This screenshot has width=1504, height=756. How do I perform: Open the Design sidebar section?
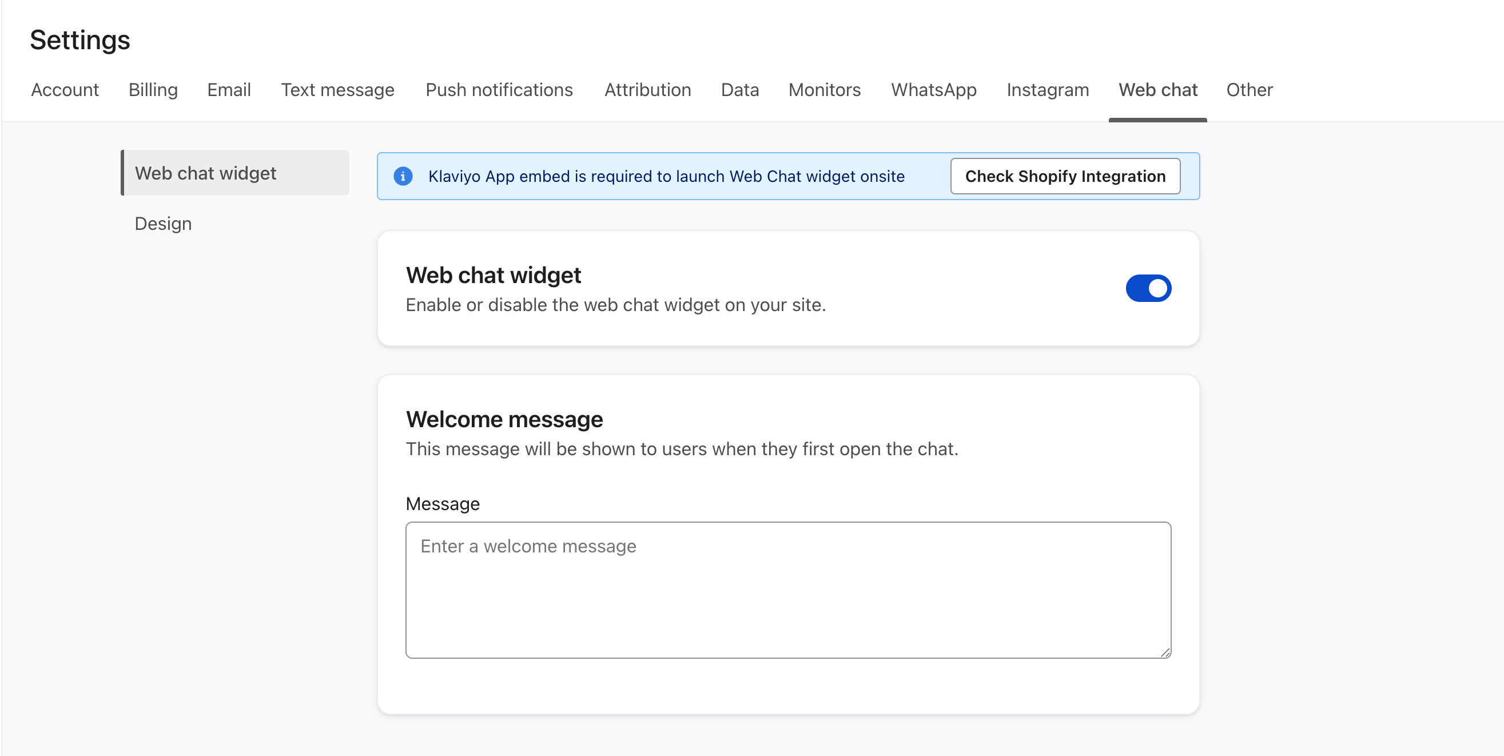pyautogui.click(x=163, y=224)
